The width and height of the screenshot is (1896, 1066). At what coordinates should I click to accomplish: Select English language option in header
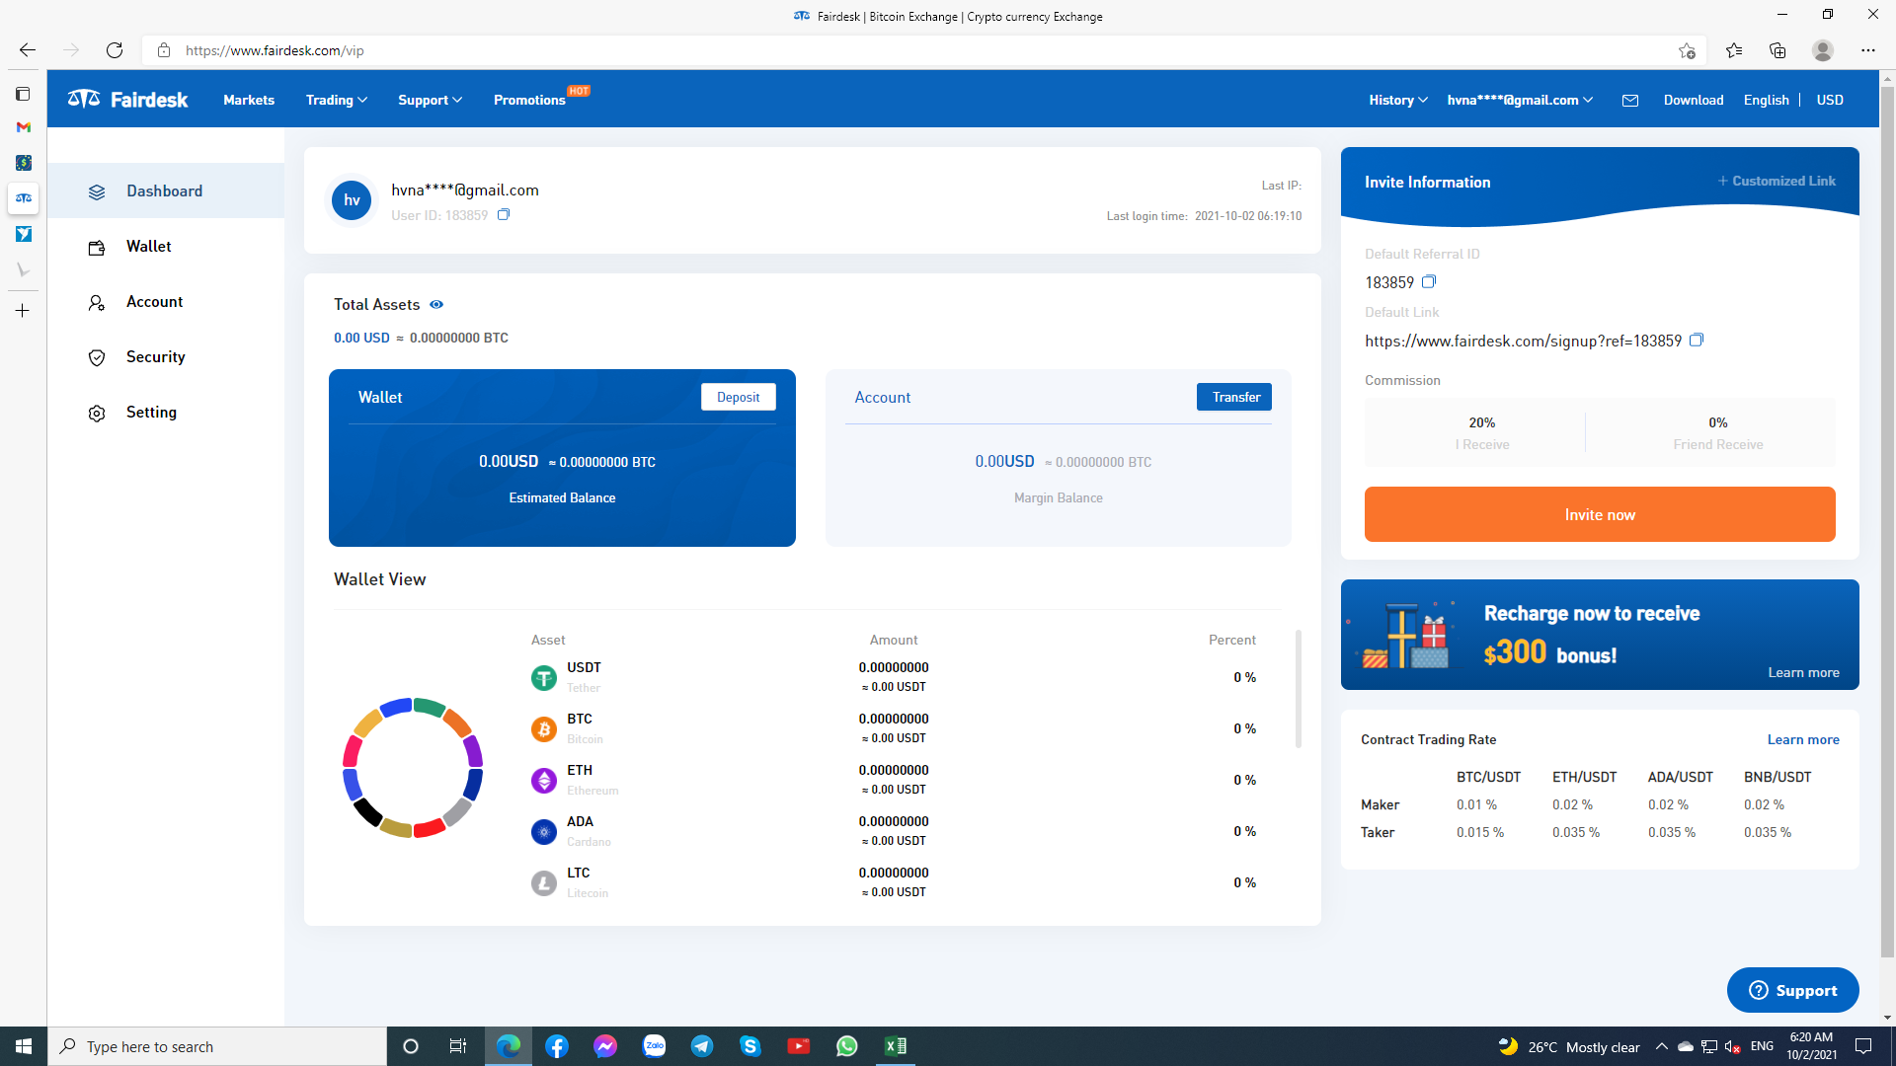coord(1766,101)
